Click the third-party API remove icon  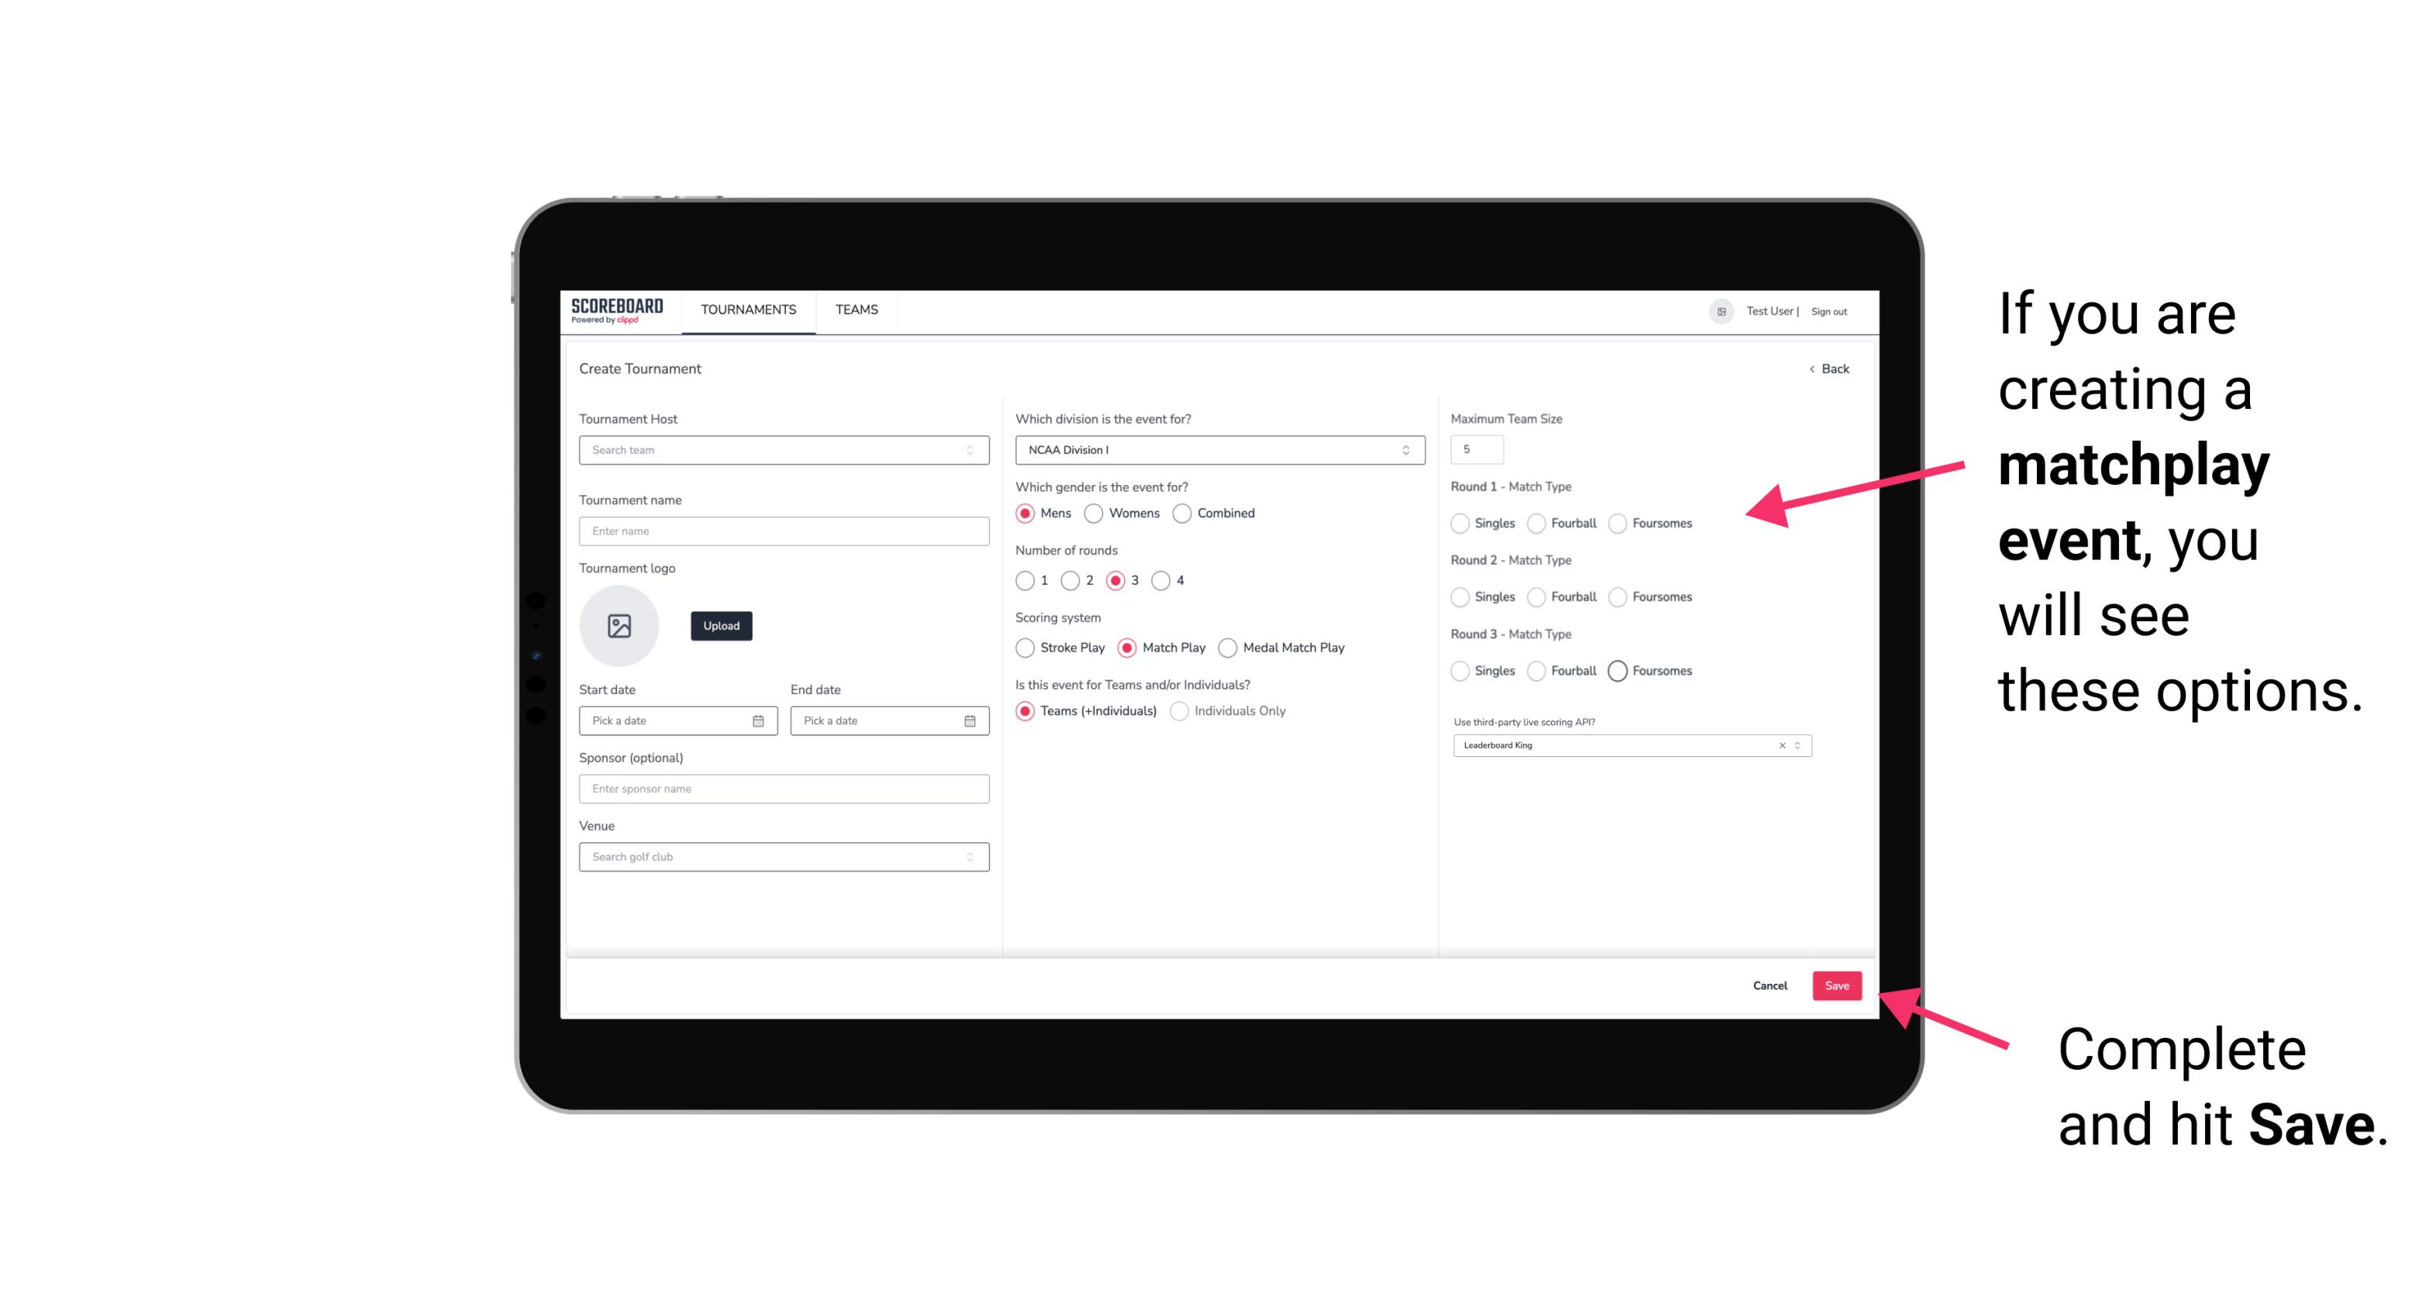pos(1781,745)
